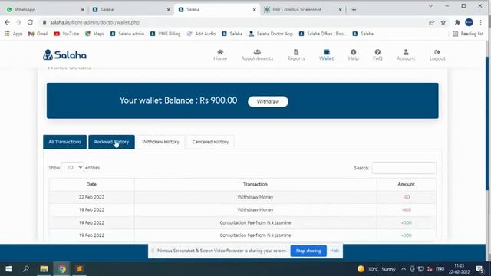The height and width of the screenshot is (276, 491).
Task: Go to Home in Salaha navigation
Action: pyautogui.click(x=220, y=54)
